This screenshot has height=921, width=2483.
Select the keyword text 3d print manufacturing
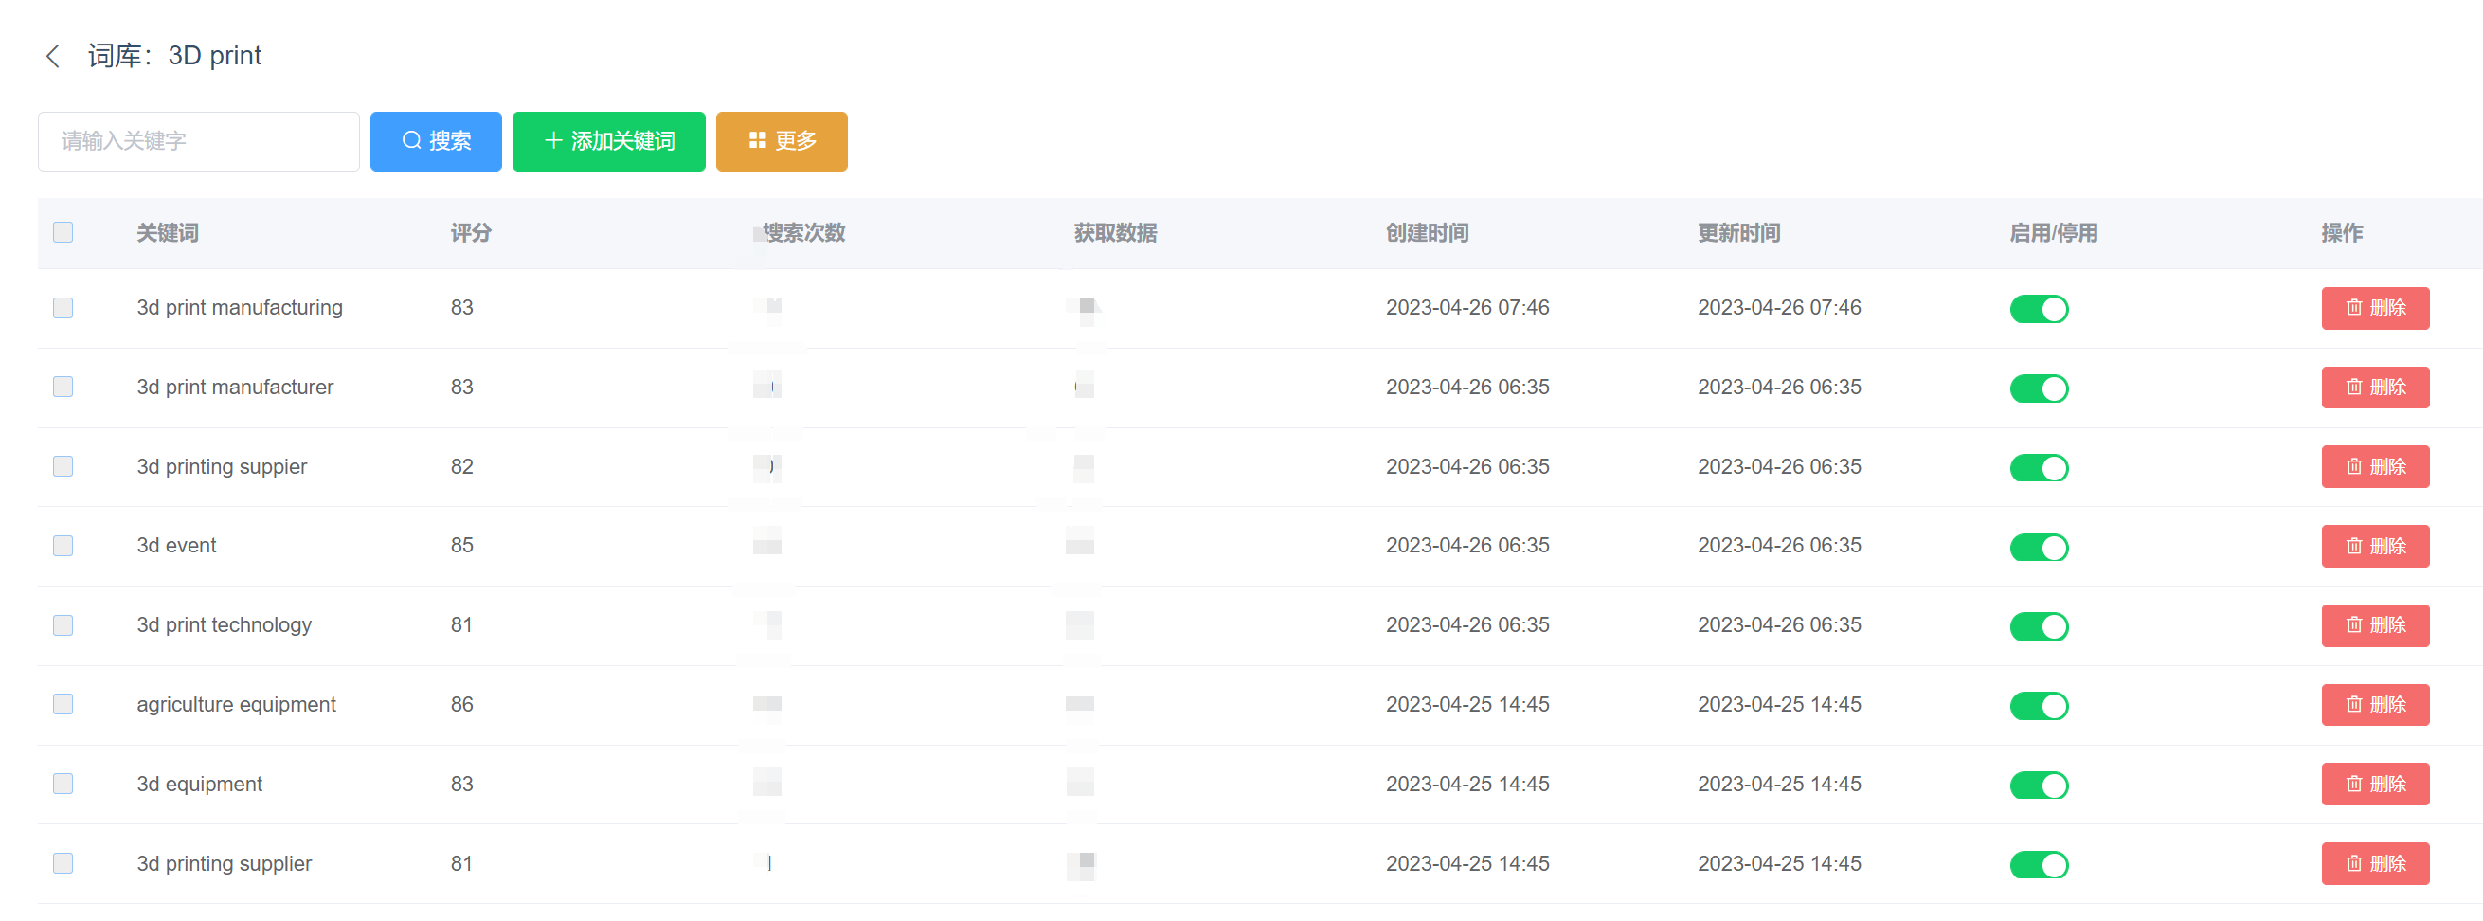[240, 308]
